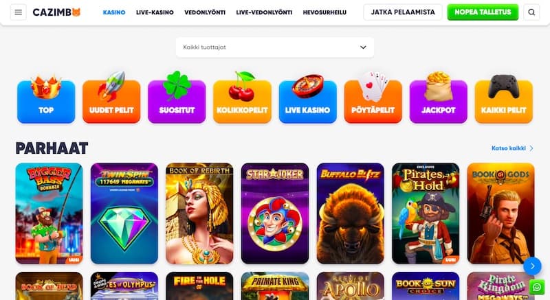The image size is (550, 300).
Task: Switch to the Live-Kasino tab
Action: click(x=155, y=12)
